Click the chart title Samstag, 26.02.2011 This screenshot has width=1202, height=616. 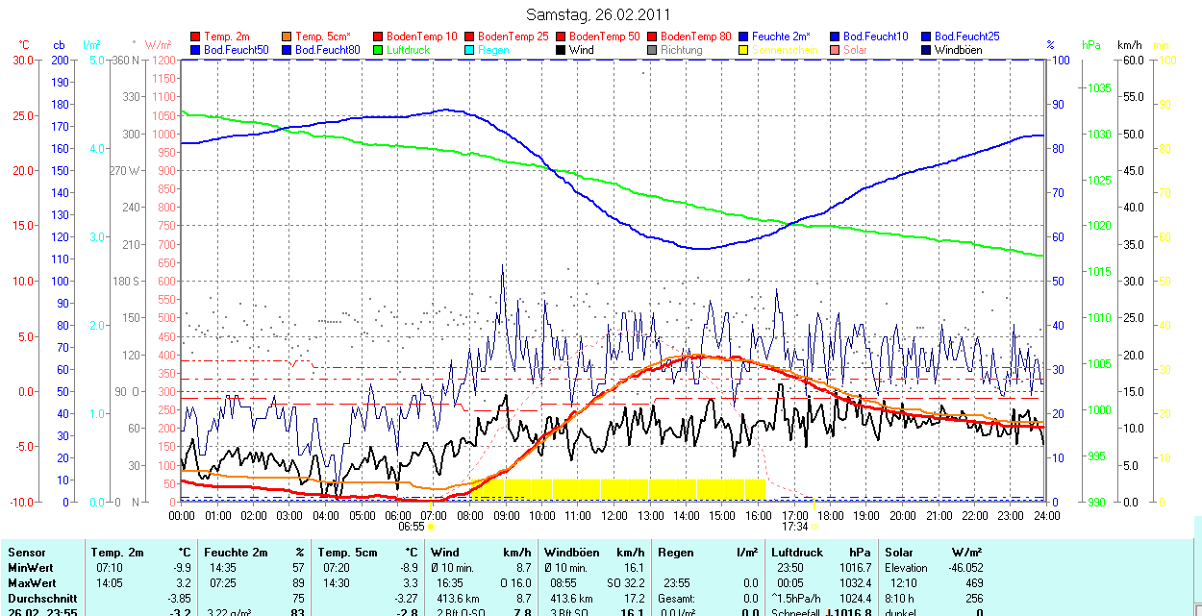click(x=599, y=15)
